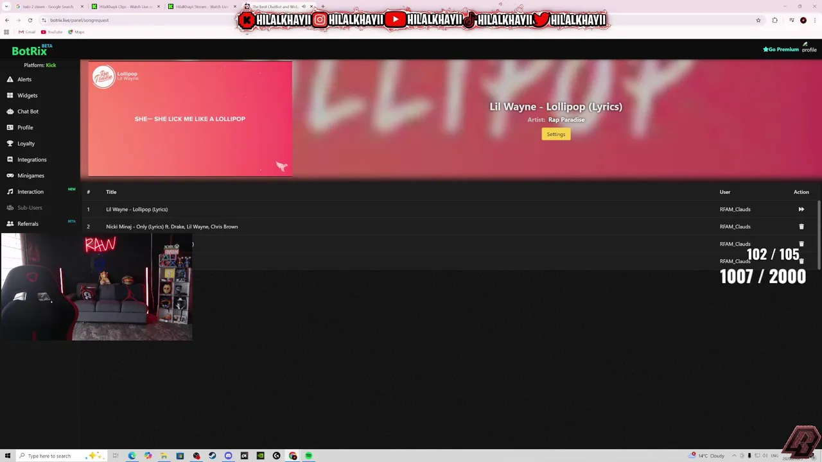Switch to the halo 2 steam Google Search tab
This screenshot has height=462, width=822.
pyautogui.click(x=48, y=6)
